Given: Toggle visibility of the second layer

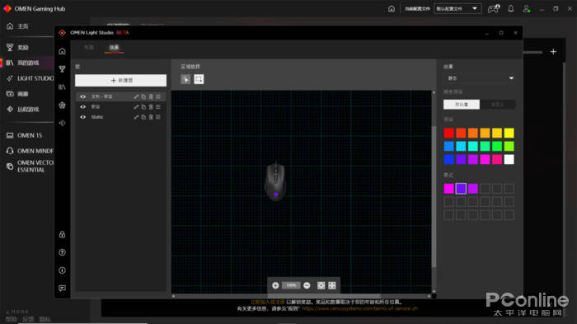Looking at the screenshot, I should pos(82,107).
